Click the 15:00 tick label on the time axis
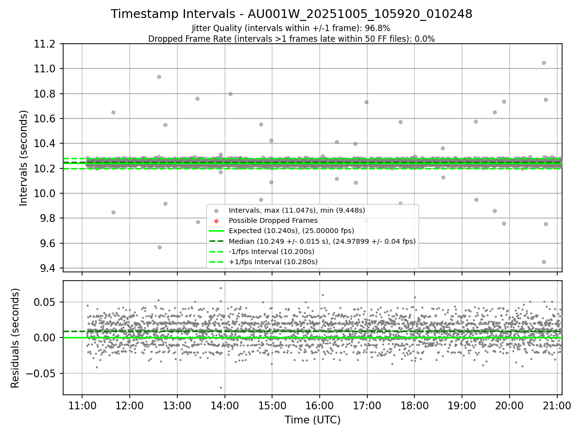 (272, 405)
